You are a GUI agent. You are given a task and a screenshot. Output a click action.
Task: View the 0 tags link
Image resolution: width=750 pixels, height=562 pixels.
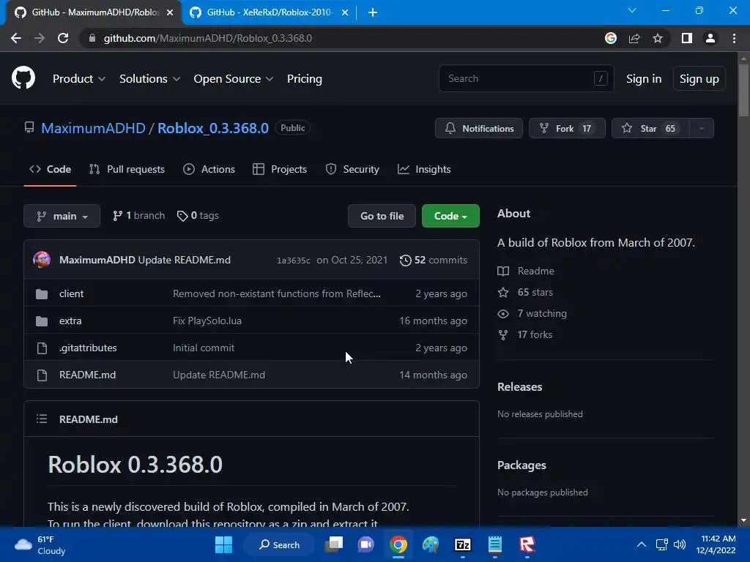(198, 216)
